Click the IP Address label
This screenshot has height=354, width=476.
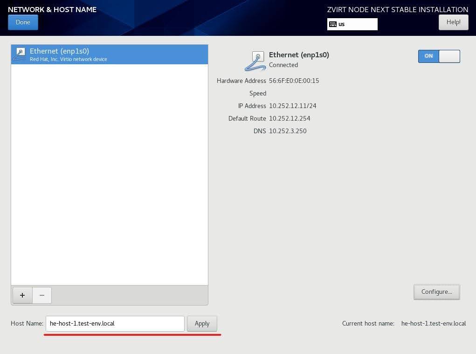252,106
